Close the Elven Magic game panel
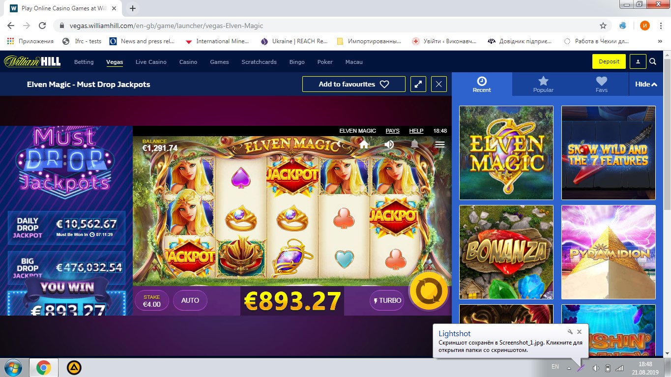The height and width of the screenshot is (377, 671). [x=439, y=84]
